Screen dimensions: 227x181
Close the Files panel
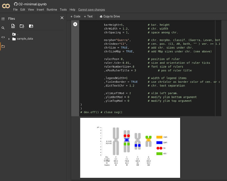[62, 18]
